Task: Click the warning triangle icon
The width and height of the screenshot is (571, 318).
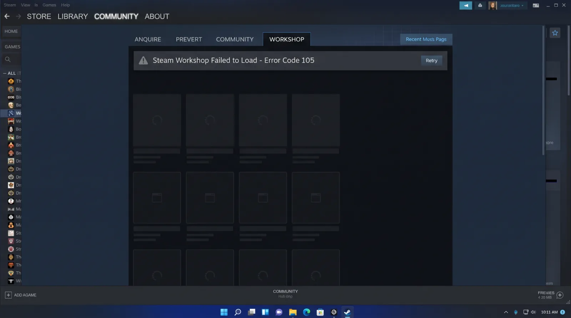Action: (x=143, y=61)
